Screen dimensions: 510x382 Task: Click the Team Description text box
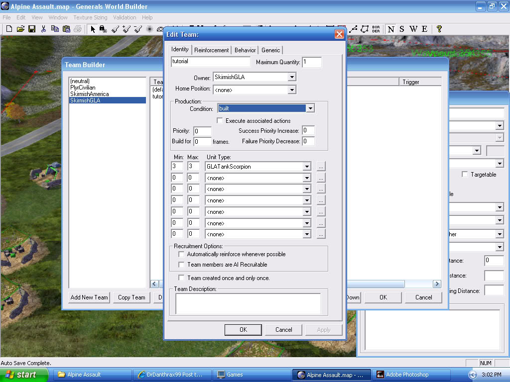click(248, 304)
